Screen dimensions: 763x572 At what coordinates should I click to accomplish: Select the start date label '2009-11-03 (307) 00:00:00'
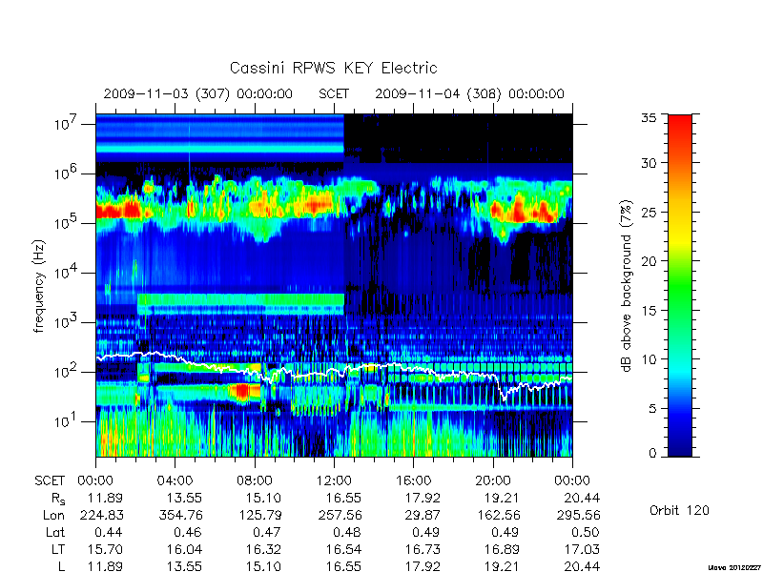click(198, 93)
